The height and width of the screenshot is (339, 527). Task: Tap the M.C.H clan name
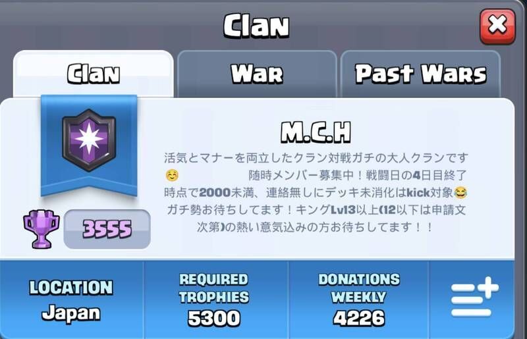point(316,133)
